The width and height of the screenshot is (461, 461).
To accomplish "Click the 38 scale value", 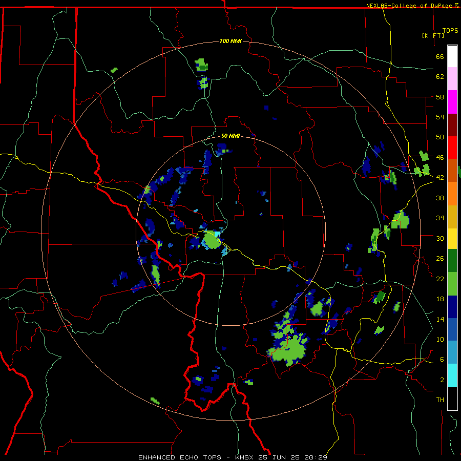I will pyautogui.click(x=440, y=198).
